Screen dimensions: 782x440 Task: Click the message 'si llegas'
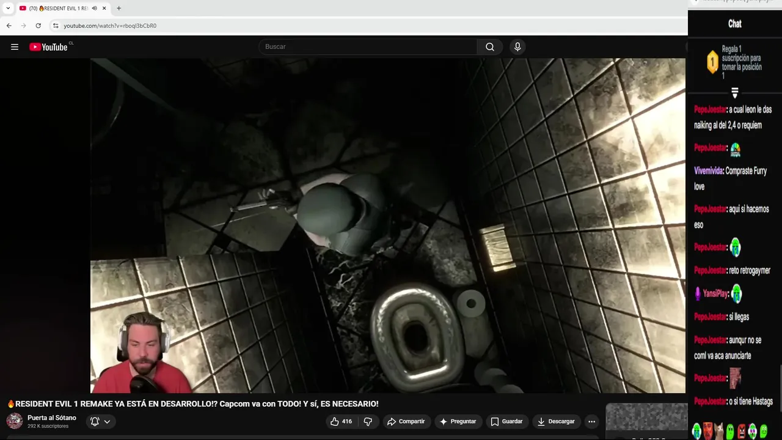pyautogui.click(x=739, y=317)
